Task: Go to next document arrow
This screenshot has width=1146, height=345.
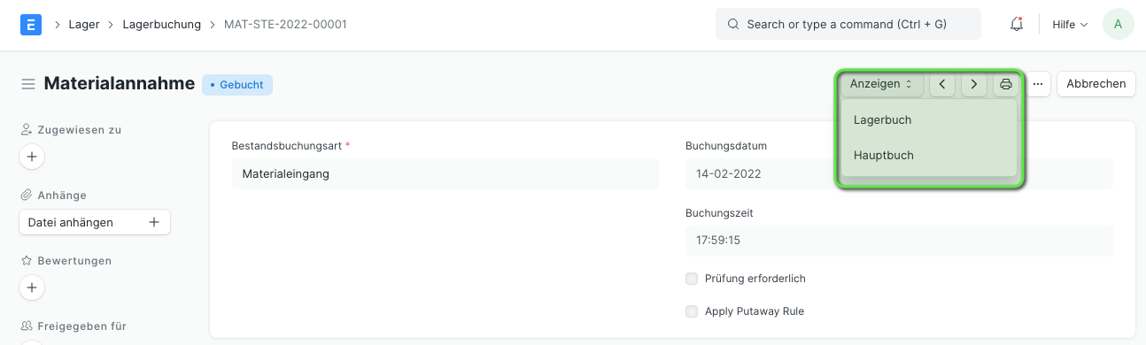Action: pyautogui.click(x=974, y=84)
